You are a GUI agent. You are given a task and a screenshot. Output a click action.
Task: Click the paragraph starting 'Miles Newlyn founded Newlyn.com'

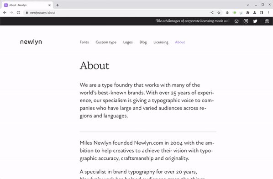tap(147, 150)
